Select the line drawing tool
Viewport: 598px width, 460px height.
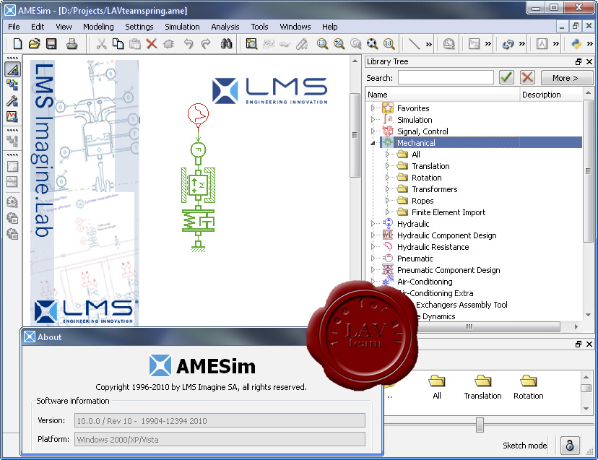tap(414, 44)
